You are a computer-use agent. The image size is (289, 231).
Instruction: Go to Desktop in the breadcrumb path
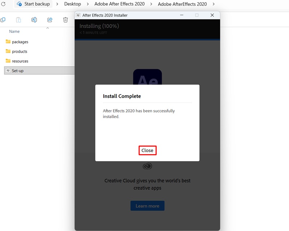(x=73, y=4)
